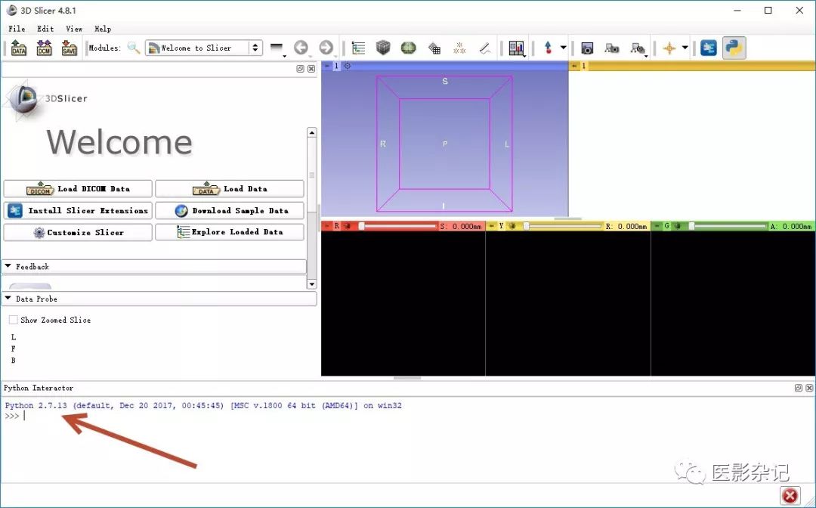816x508 pixels.
Task: Open the View menu
Action: [x=74, y=29]
